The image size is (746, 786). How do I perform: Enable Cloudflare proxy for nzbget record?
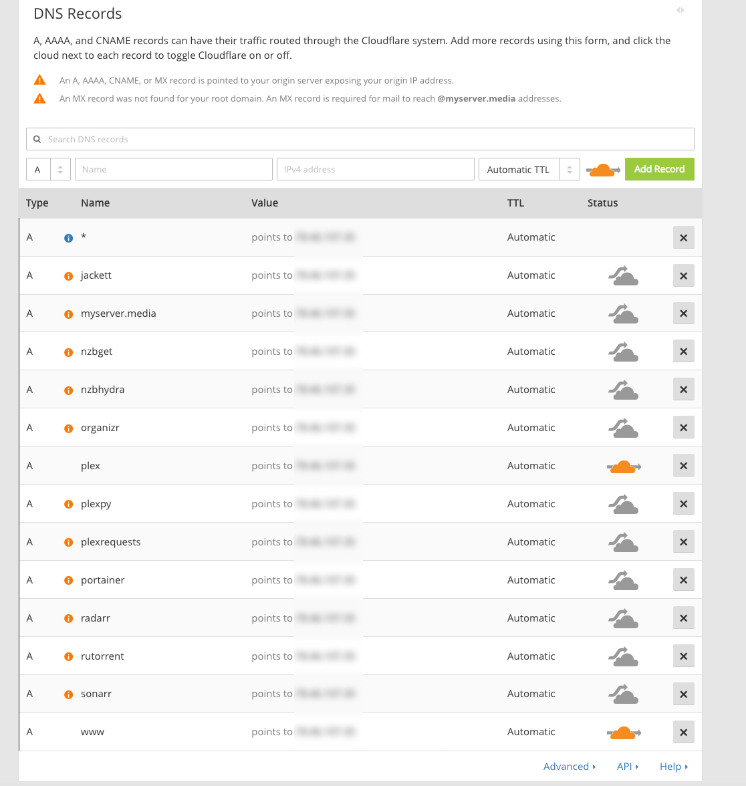pos(624,352)
